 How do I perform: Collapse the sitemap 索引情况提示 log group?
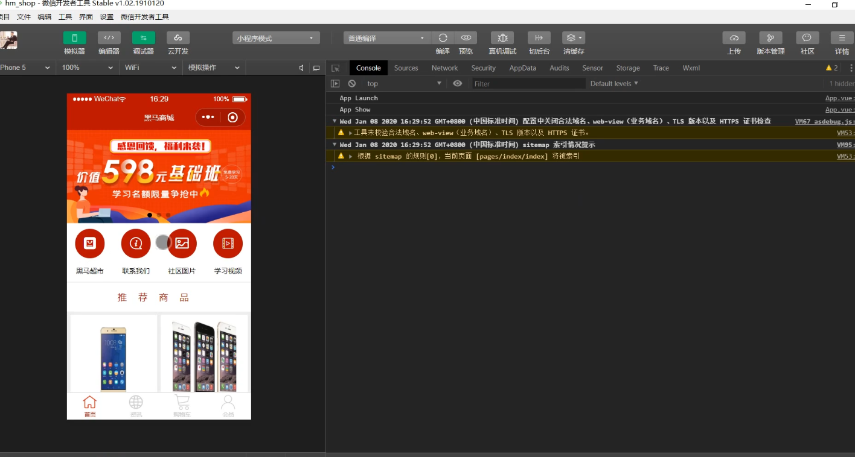[335, 145]
